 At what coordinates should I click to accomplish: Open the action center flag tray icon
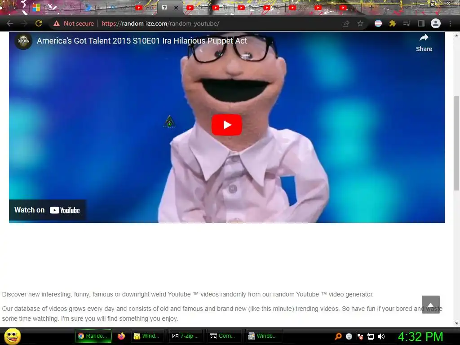click(360, 336)
